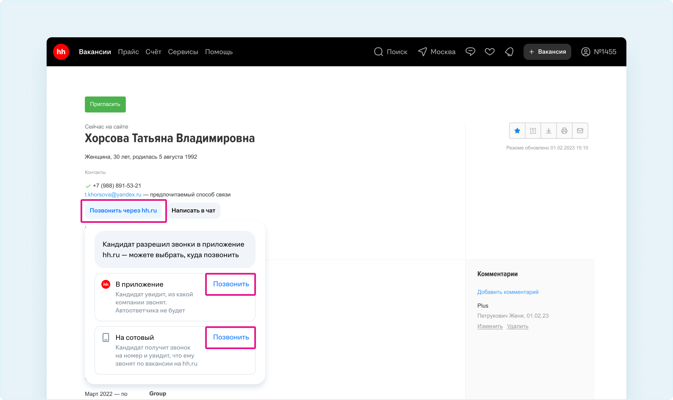Click Изменить comment link
Screen dimensions: 673x400
(490, 326)
